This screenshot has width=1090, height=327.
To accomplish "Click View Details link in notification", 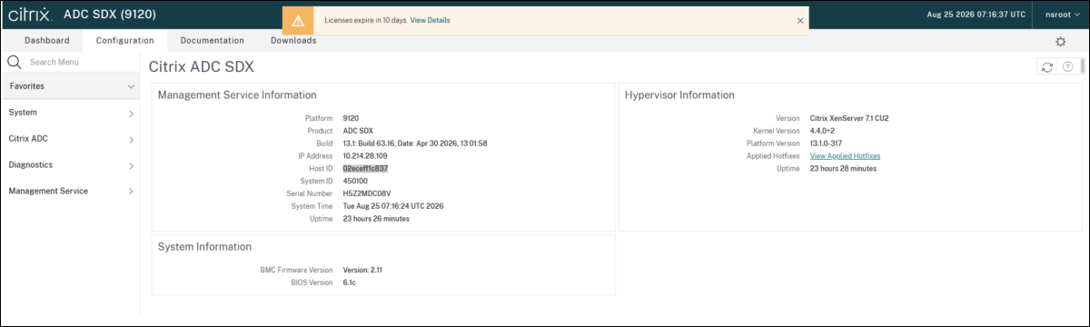I will [430, 20].
